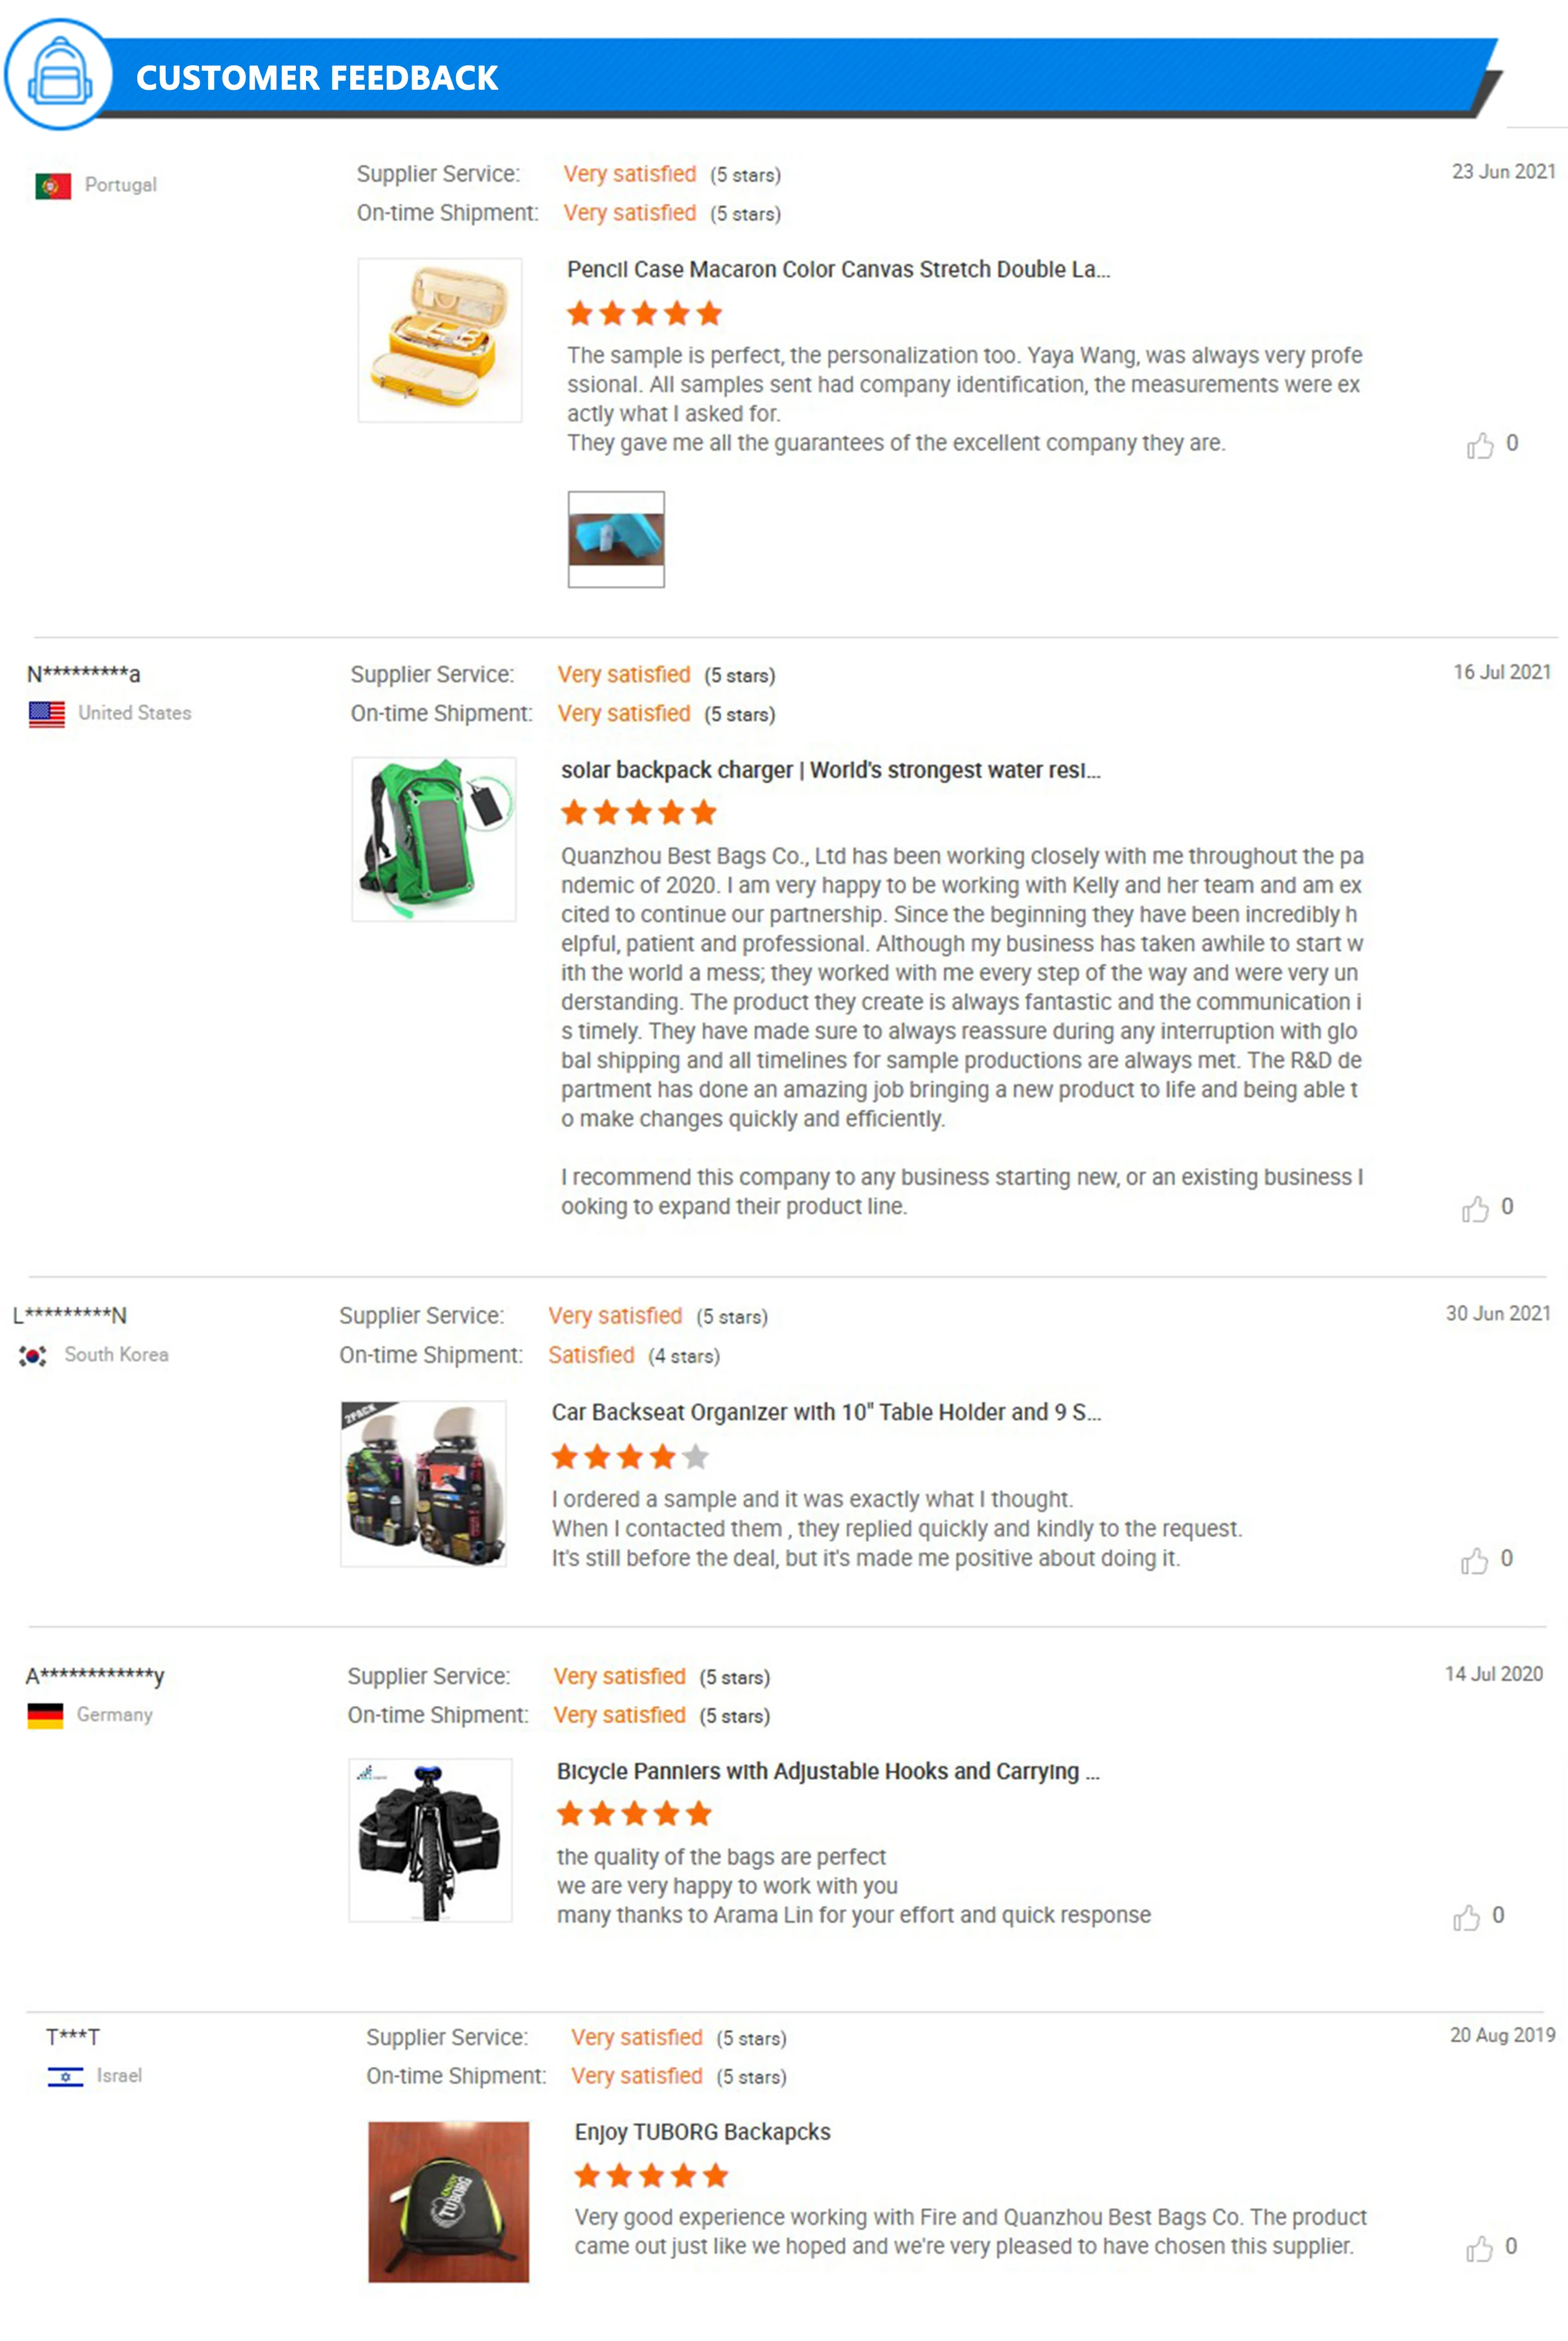Open the Bicycle Panniers product title

(x=828, y=1772)
